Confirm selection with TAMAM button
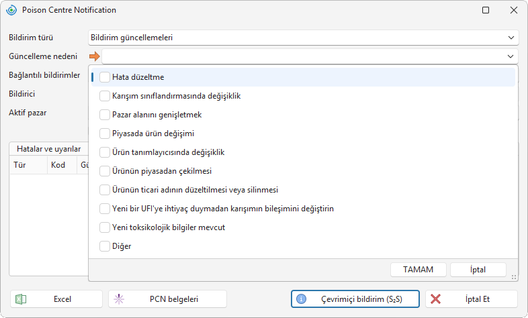The width and height of the screenshot is (528, 318). pos(419,270)
